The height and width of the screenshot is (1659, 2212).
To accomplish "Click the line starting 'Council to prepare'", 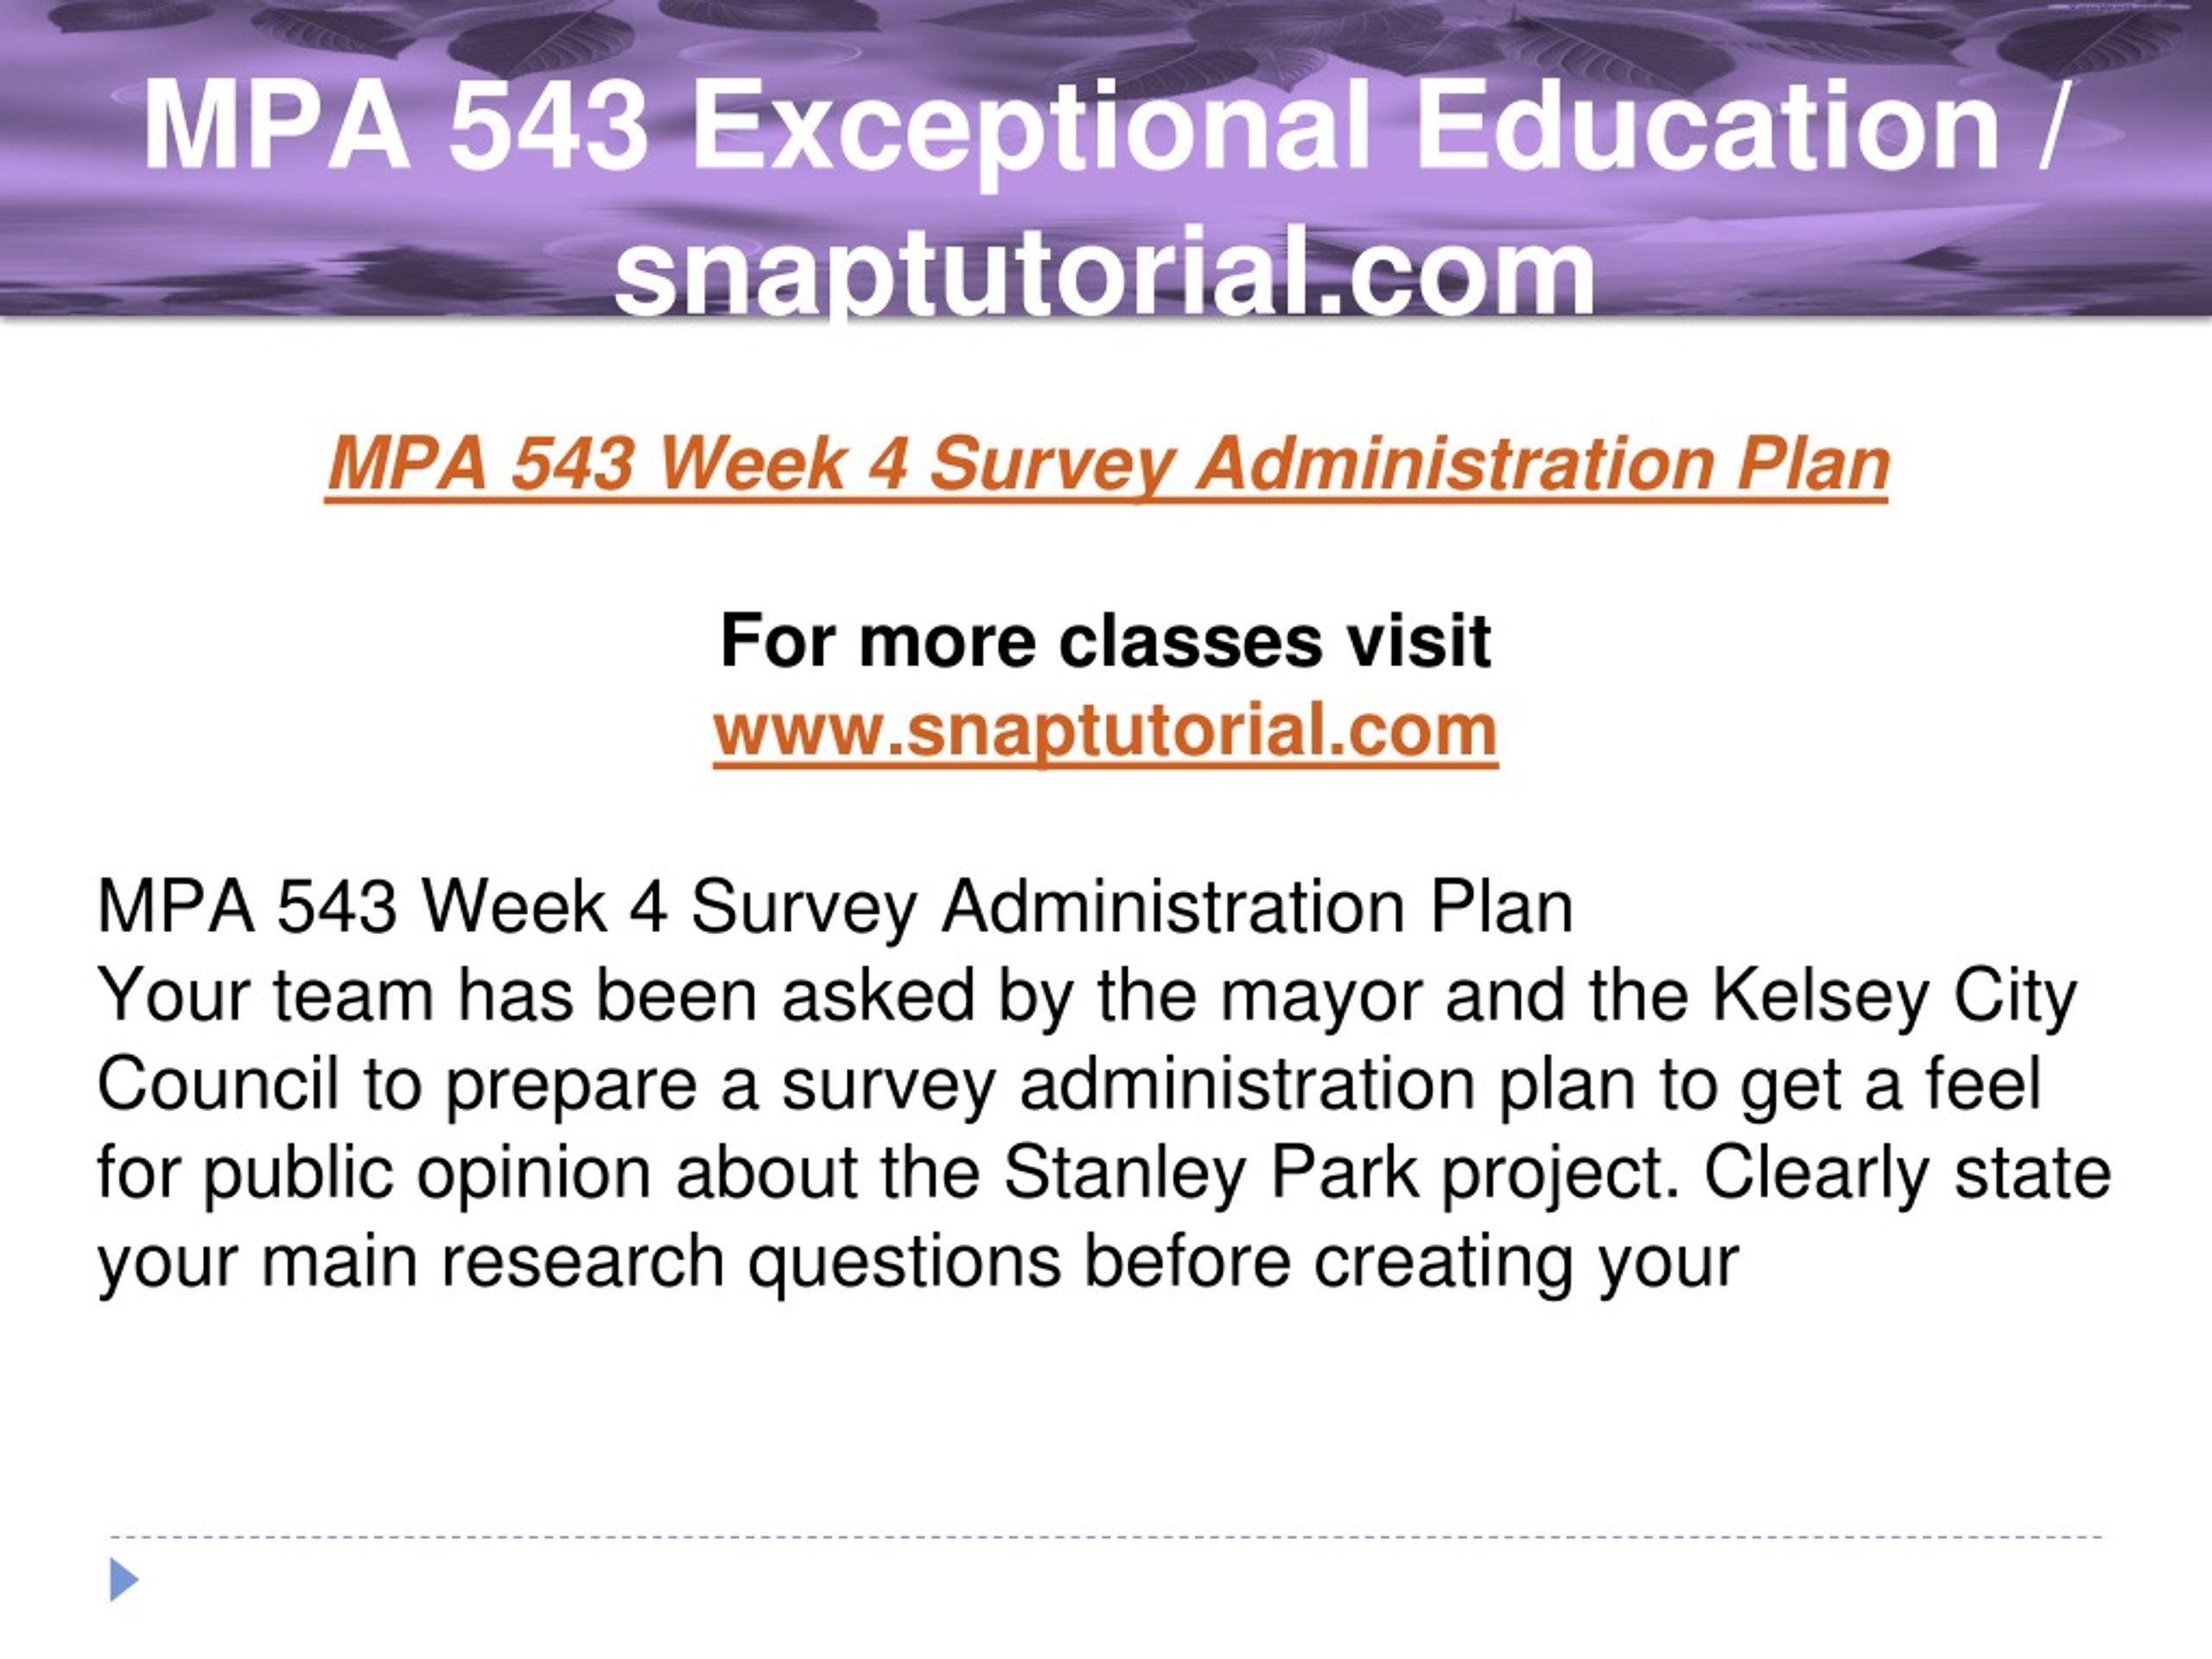I will 1069,1085.
